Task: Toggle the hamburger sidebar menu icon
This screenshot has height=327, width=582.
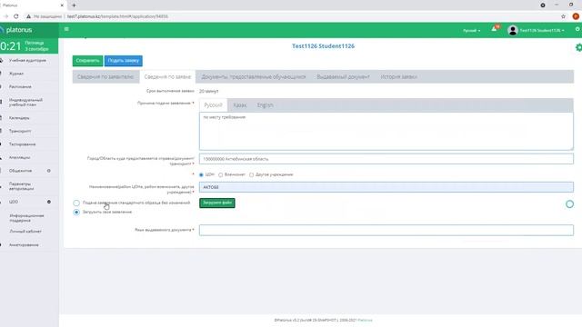Action: [66, 29]
